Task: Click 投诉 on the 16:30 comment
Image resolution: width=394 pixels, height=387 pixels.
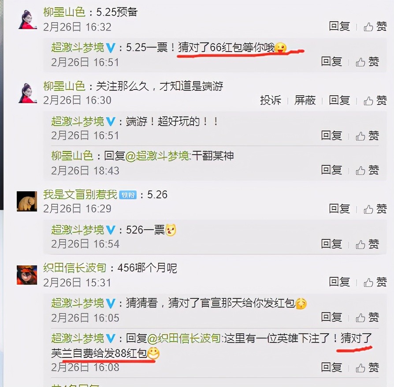Action: click(271, 100)
